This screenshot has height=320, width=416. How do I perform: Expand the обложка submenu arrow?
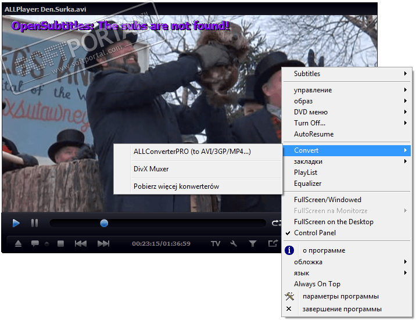(x=405, y=262)
